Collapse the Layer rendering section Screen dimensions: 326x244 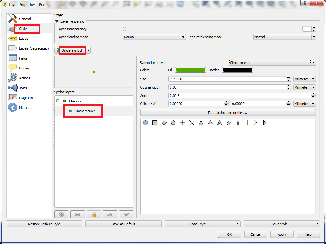[x=57, y=21]
